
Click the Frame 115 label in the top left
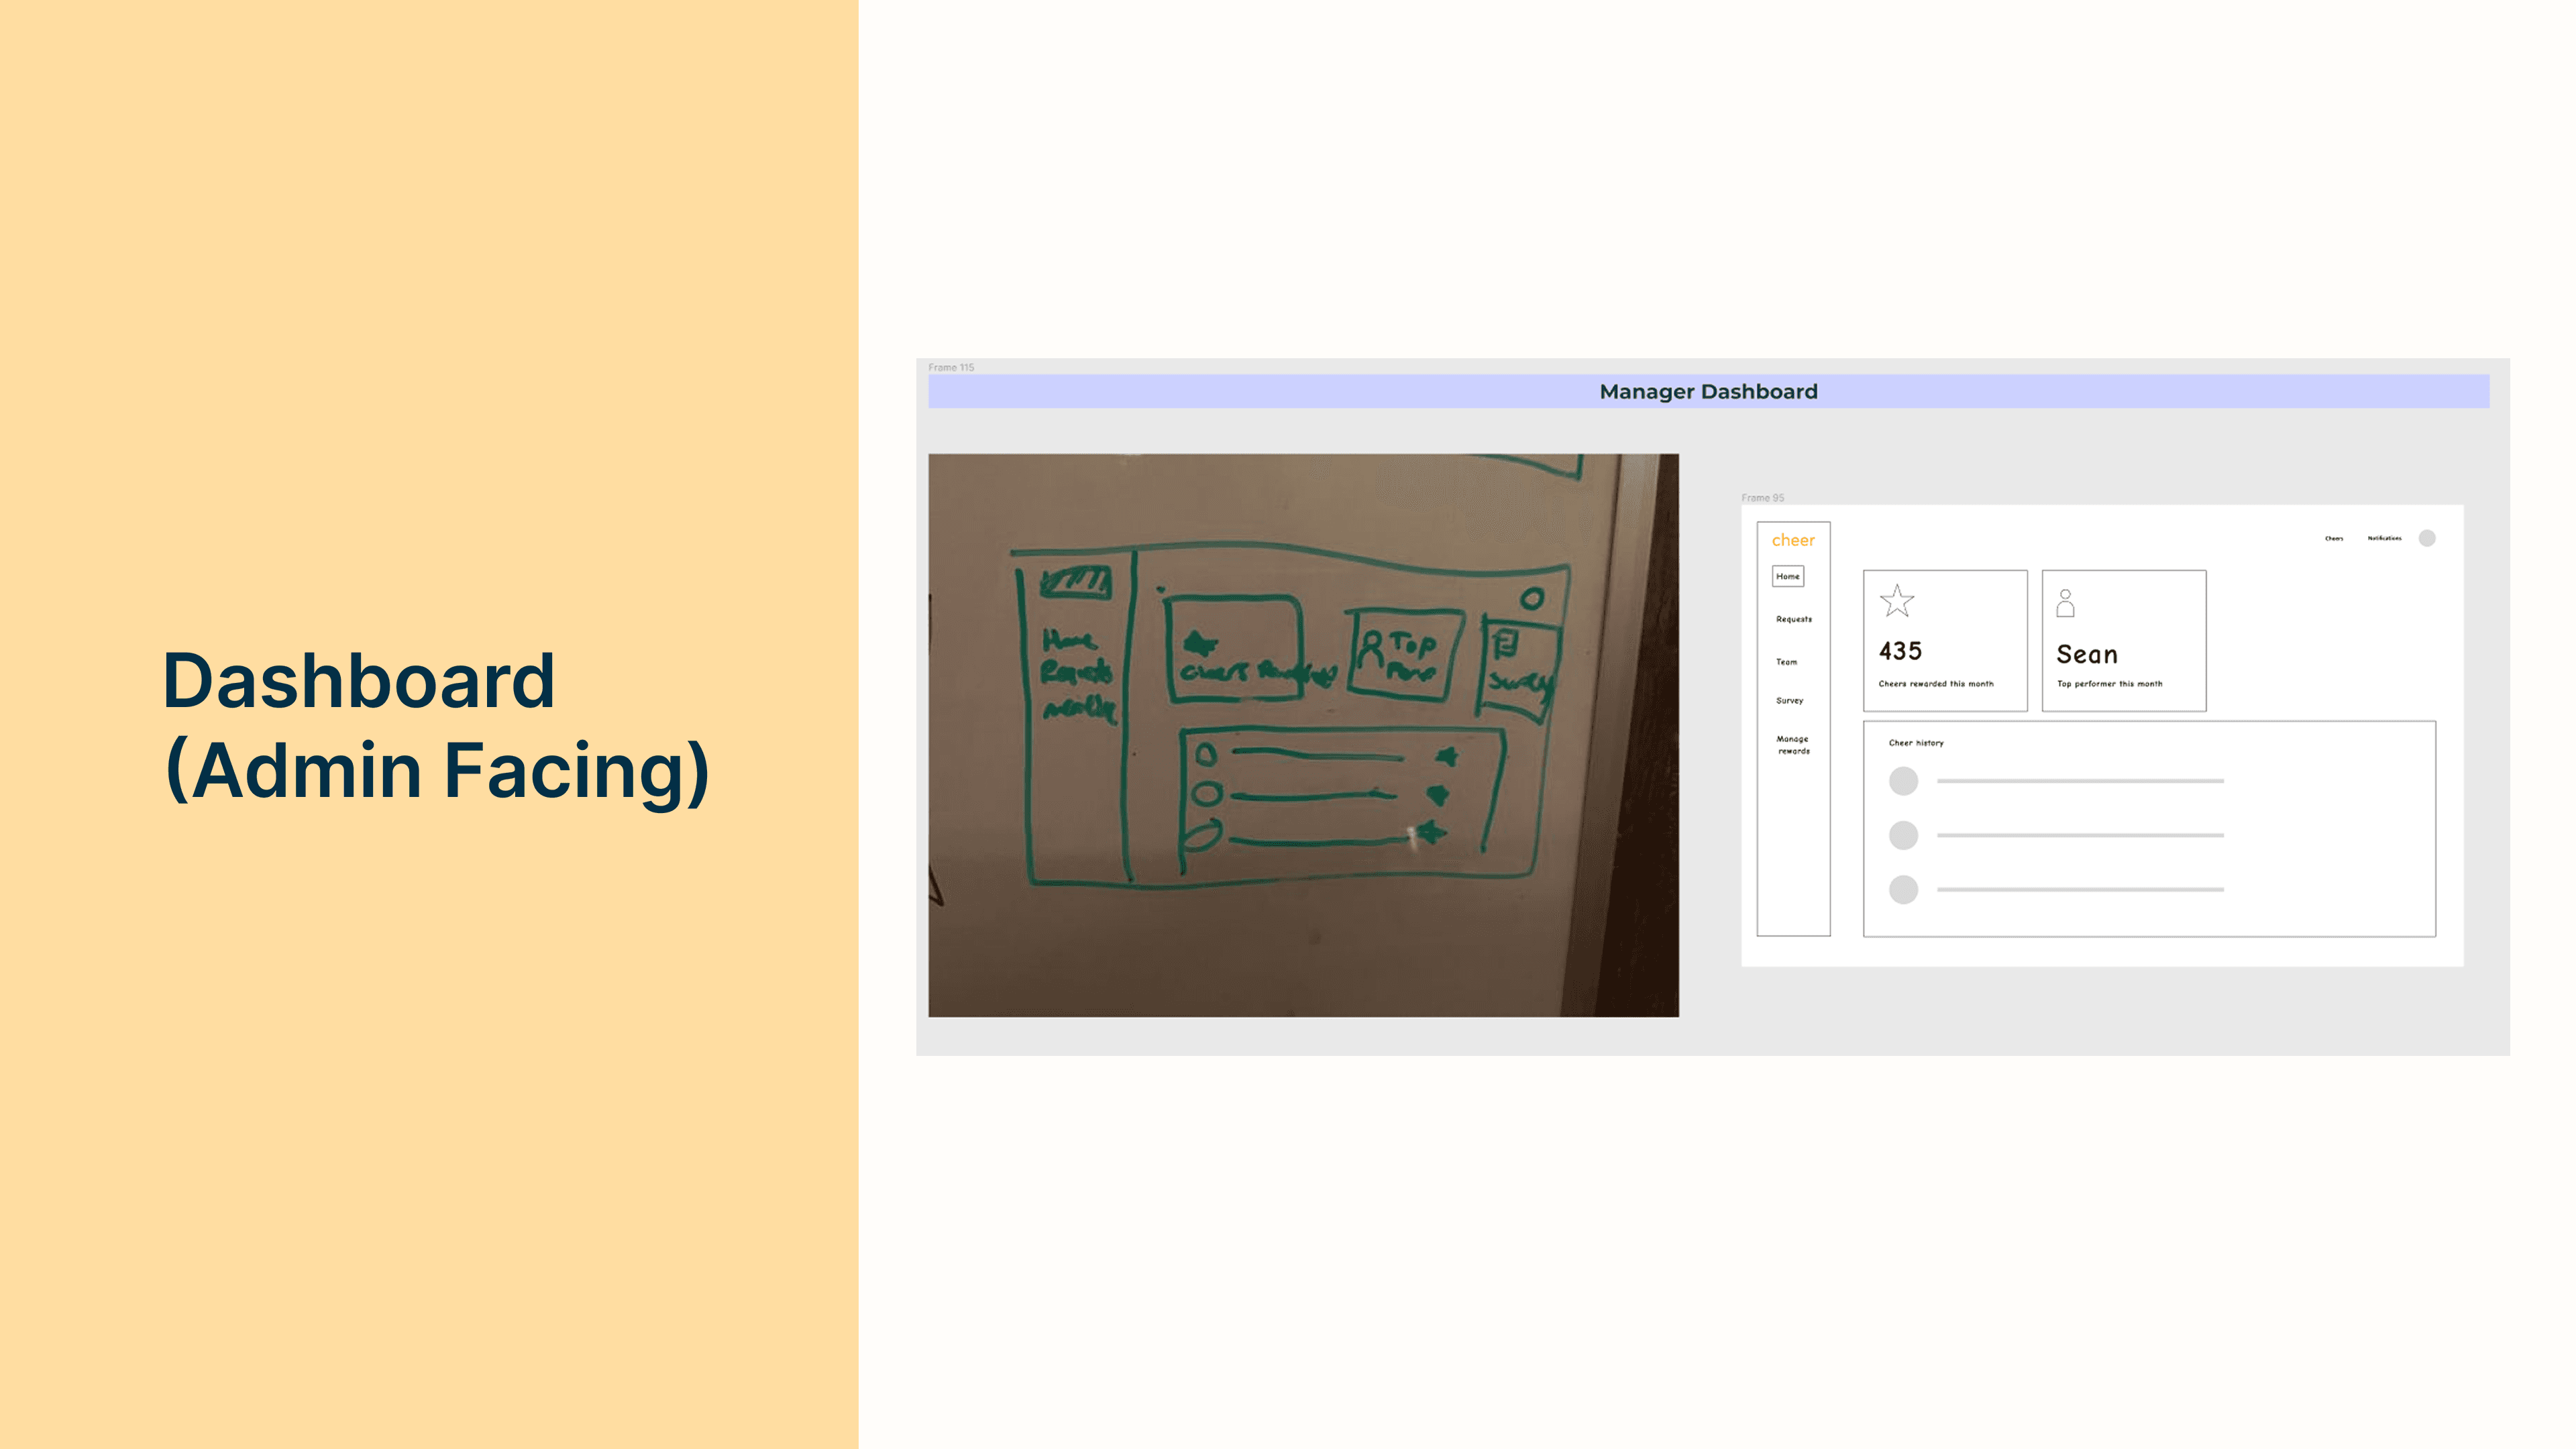951,368
